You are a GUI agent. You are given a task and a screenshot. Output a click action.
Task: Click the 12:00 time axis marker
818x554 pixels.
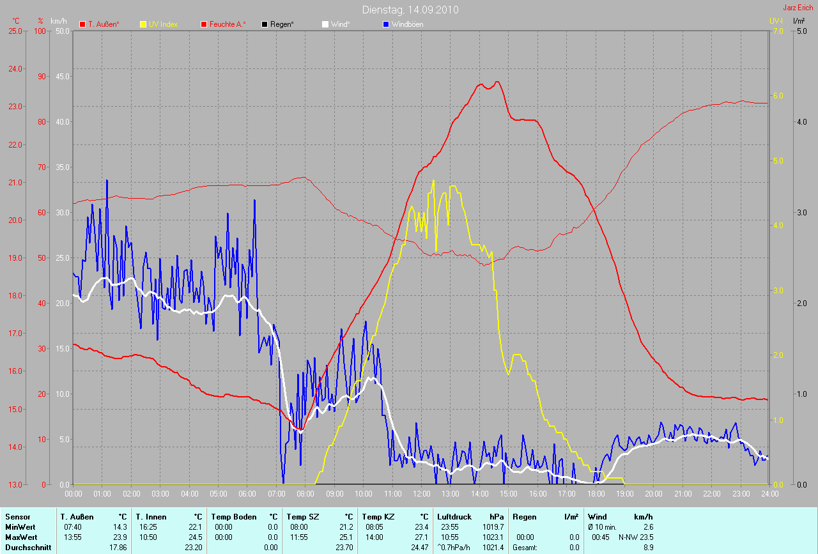(x=421, y=494)
